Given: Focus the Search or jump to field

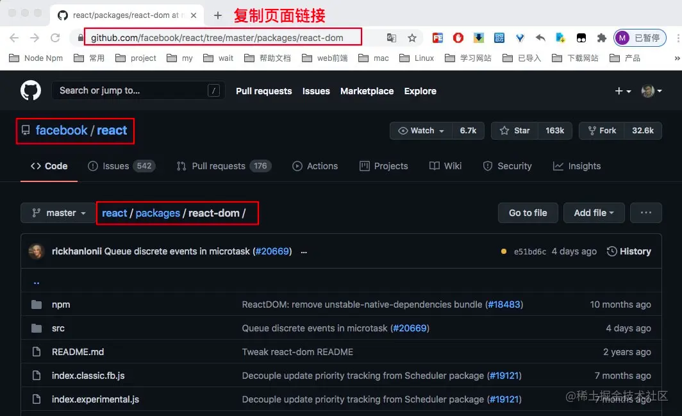Looking at the screenshot, I should [138, 90].
